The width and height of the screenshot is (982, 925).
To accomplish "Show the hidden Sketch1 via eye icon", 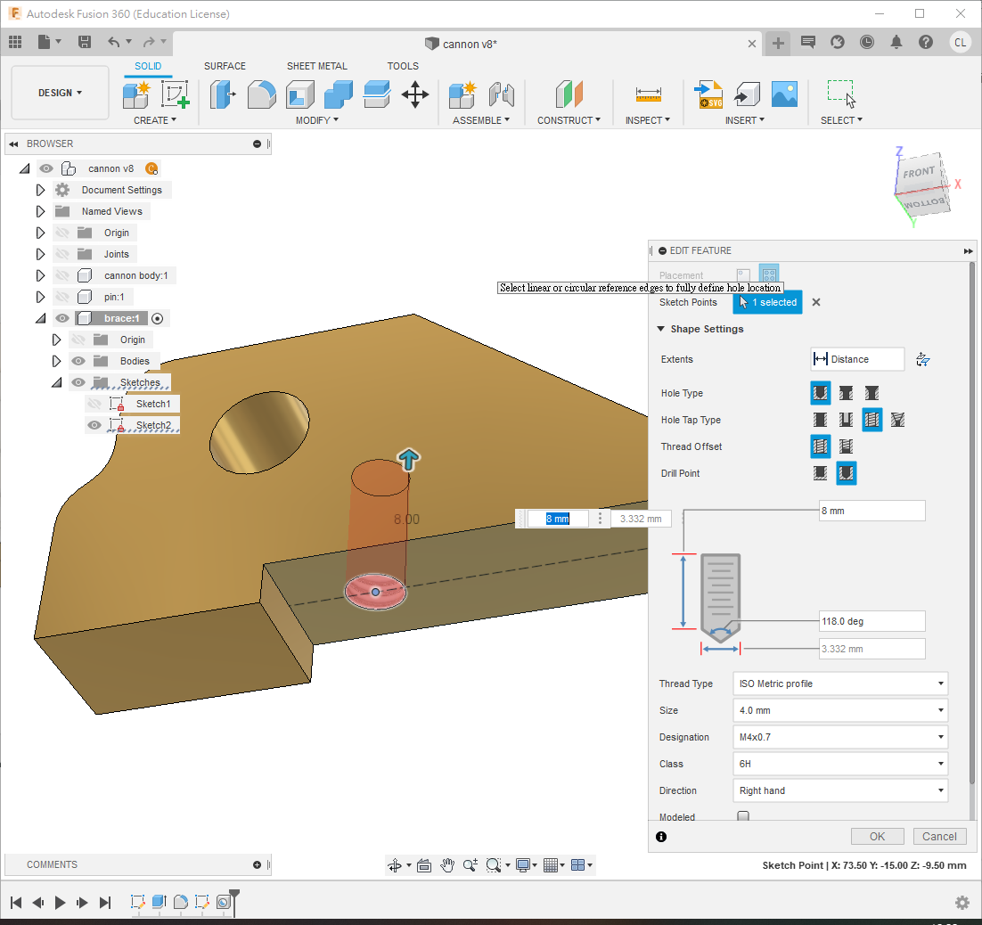I will pos(94,404).
